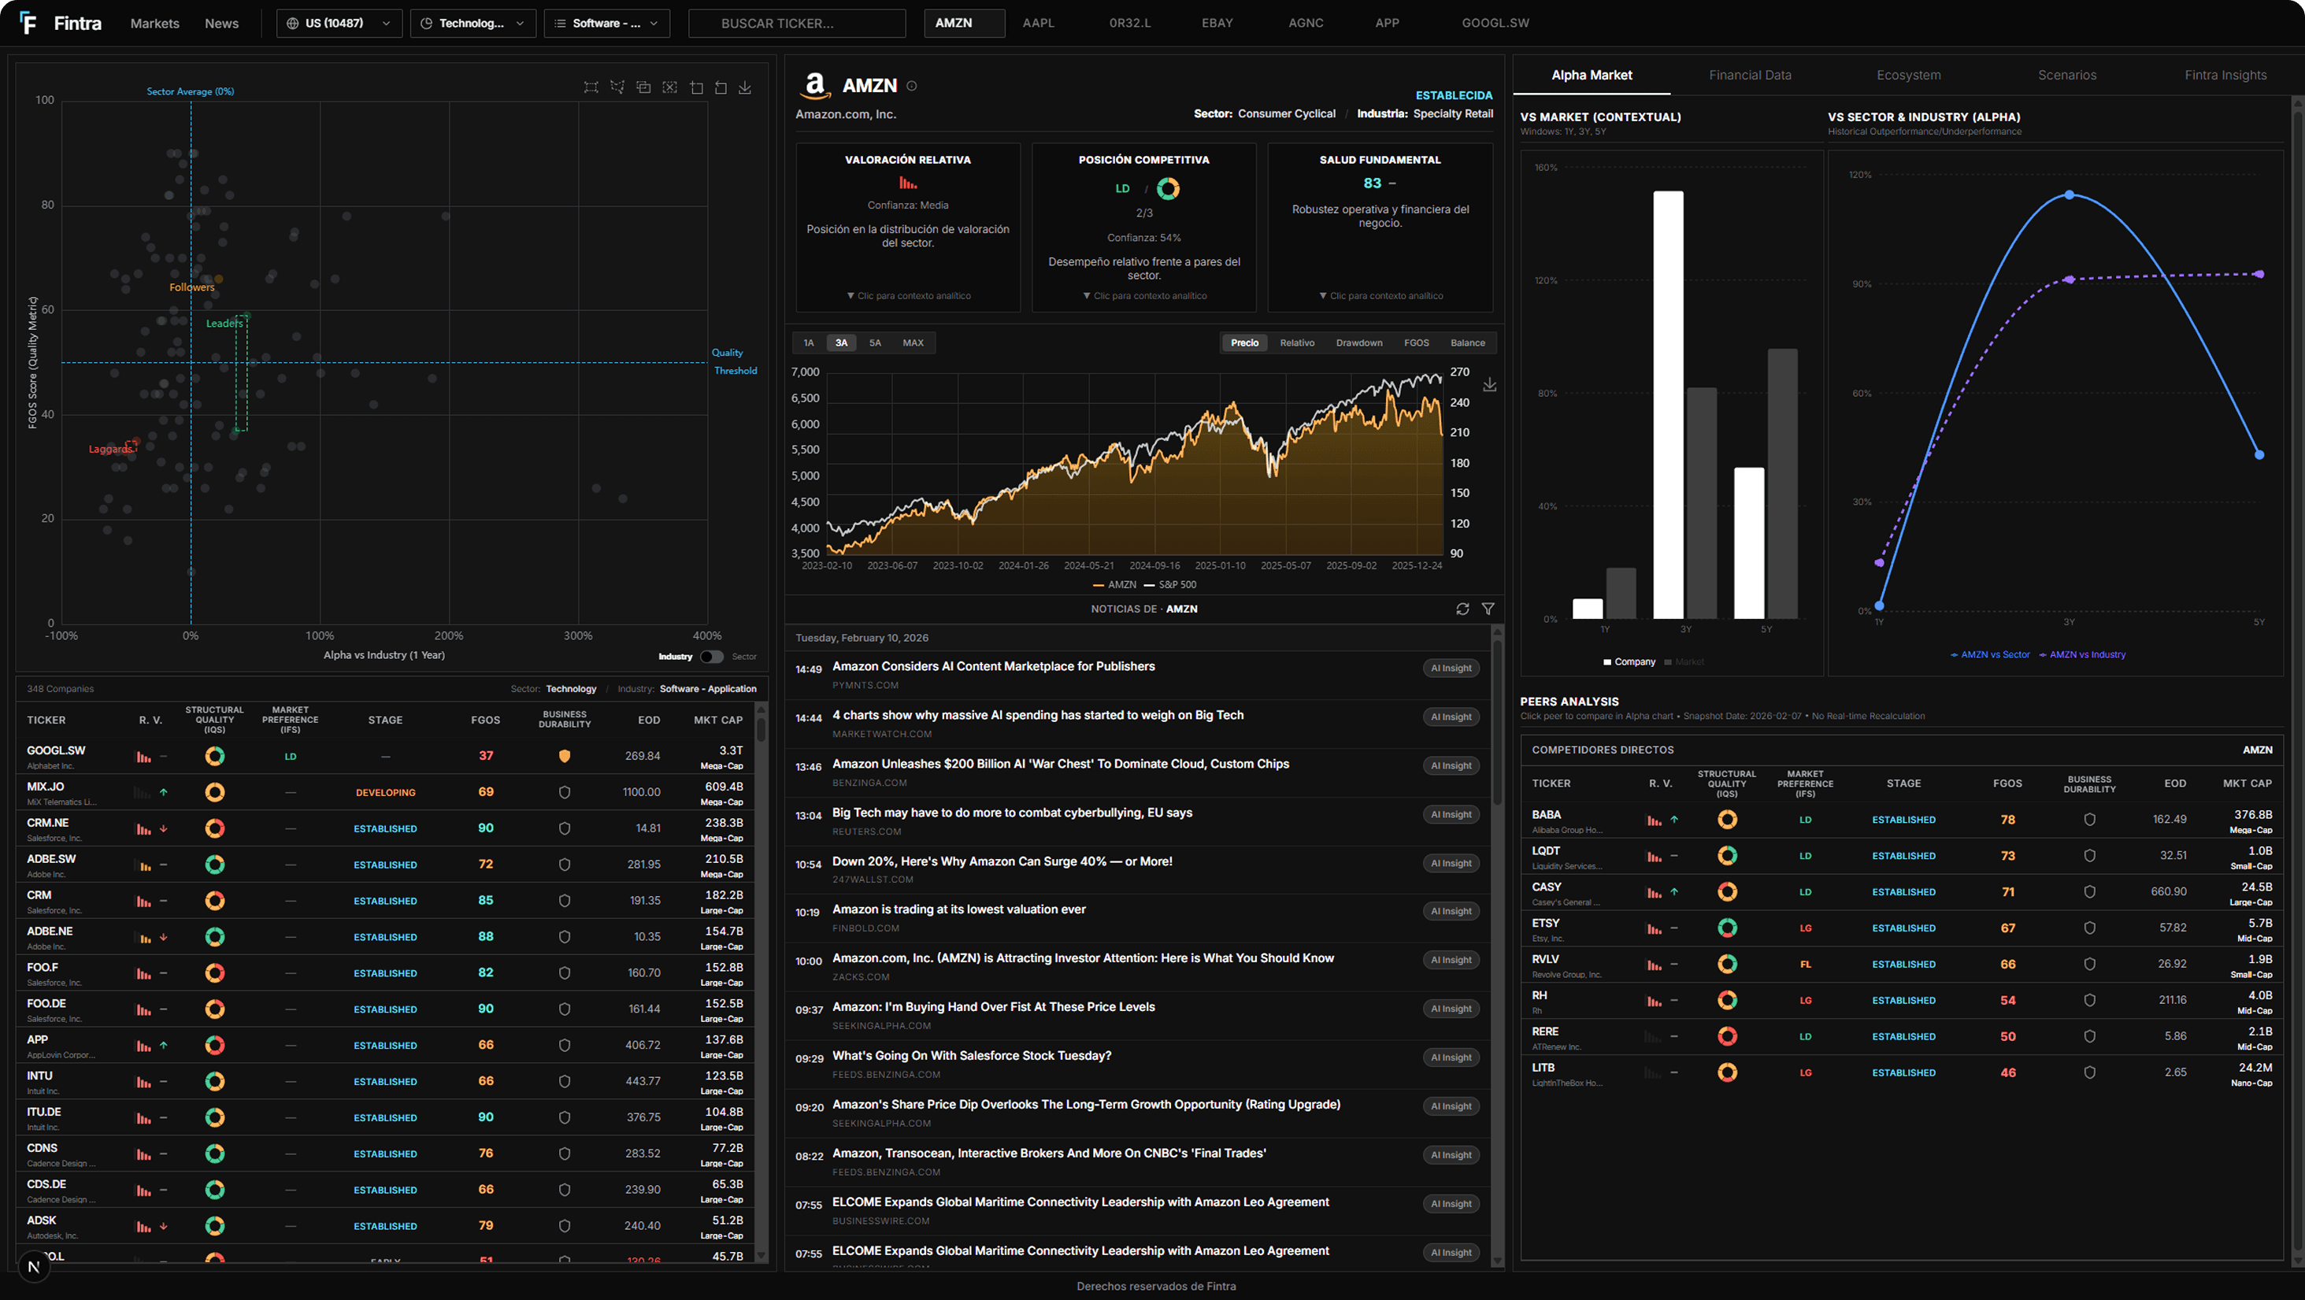Screen dimensions: 2305x1300
Task: Open the news filter funnel icon
Action: [1489, 609]
